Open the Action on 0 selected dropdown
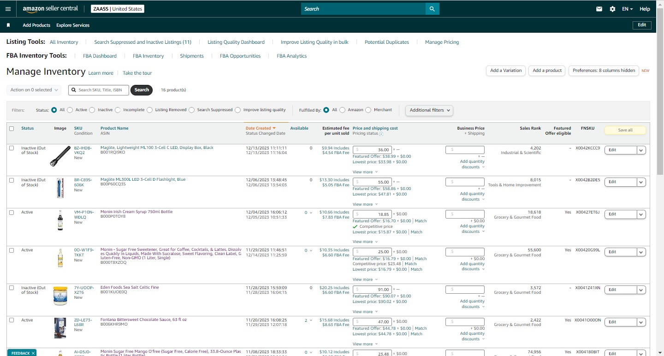This screenshot has height=356, width=664. click(34, 90)
